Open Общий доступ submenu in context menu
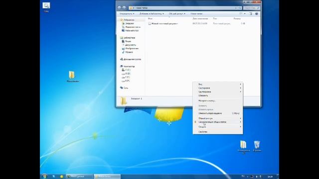The width and height of the screenshot is (319, 179). click(218, 118)
